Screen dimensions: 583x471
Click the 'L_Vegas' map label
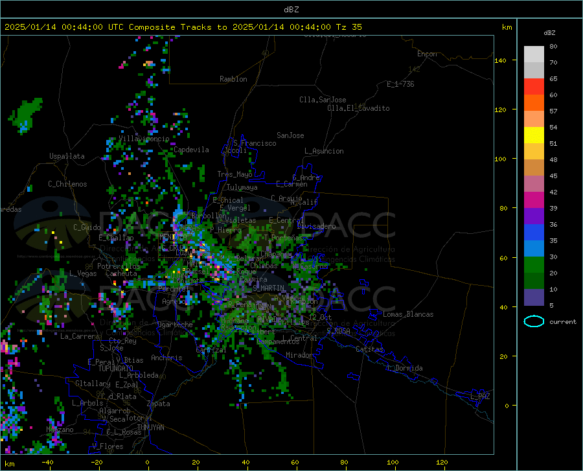coord(83,273)
